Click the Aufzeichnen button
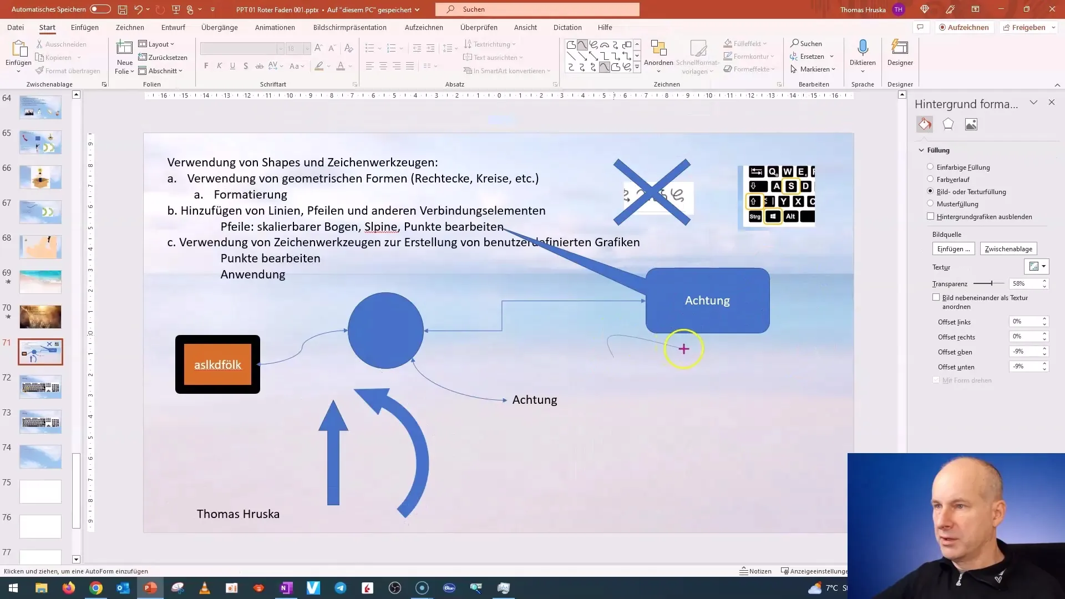Screen dimensions: 1065x599 pyautogui.click(x=964, y=27)
